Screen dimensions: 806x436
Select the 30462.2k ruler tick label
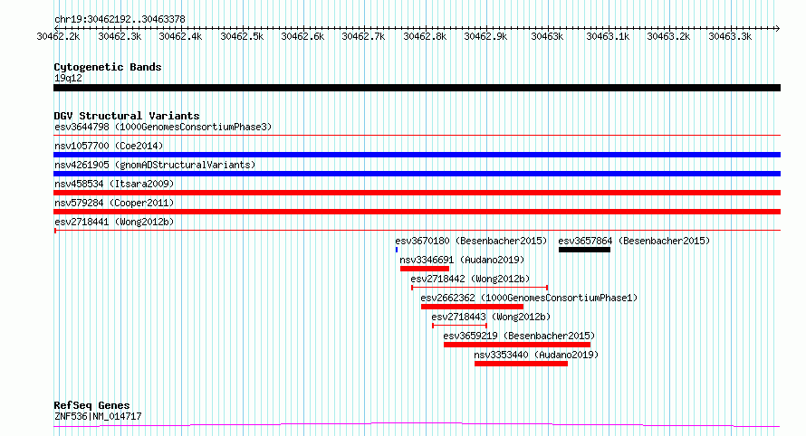58,36
